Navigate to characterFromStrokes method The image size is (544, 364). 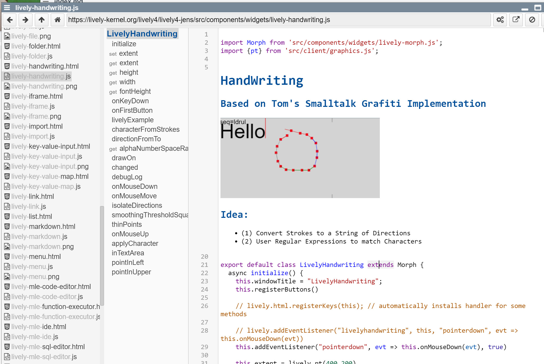(145, 129)
